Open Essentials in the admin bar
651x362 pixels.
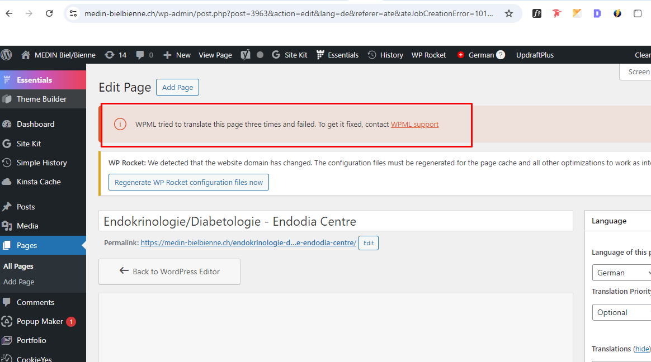tap(337, 55)
